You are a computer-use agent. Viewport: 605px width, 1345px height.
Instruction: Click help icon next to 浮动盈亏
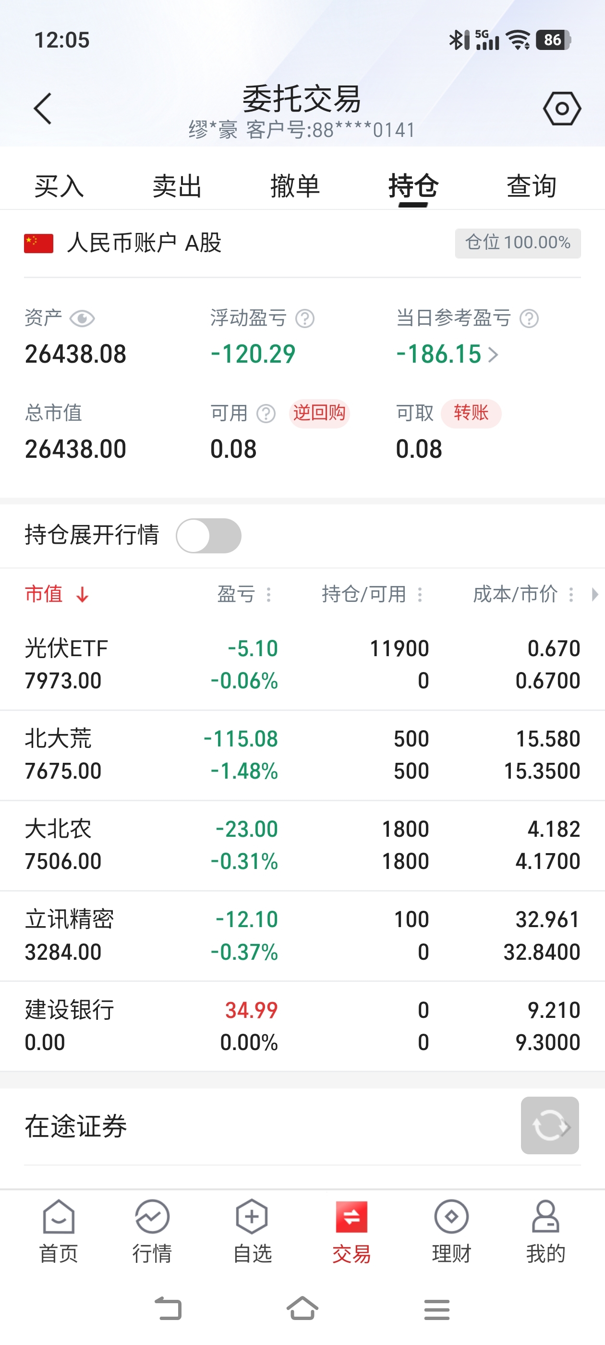[305, 318]
